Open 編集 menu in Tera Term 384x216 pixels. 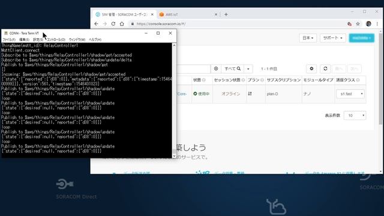coord(24,40)
